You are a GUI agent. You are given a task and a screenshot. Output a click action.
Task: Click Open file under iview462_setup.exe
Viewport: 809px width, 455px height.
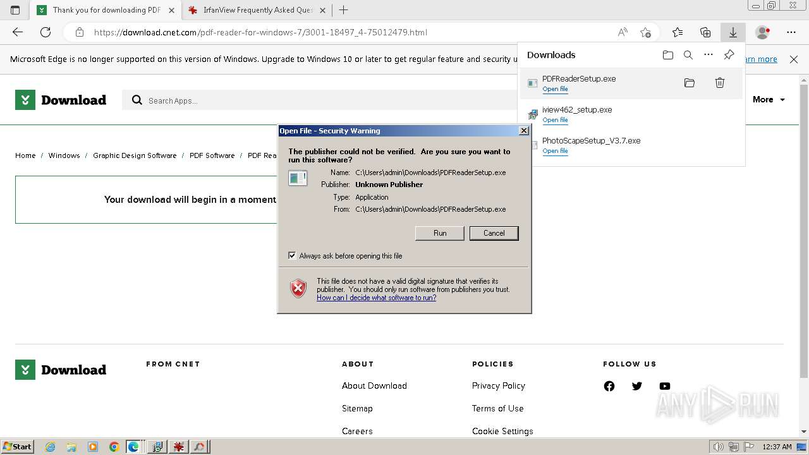pos(555,120)
